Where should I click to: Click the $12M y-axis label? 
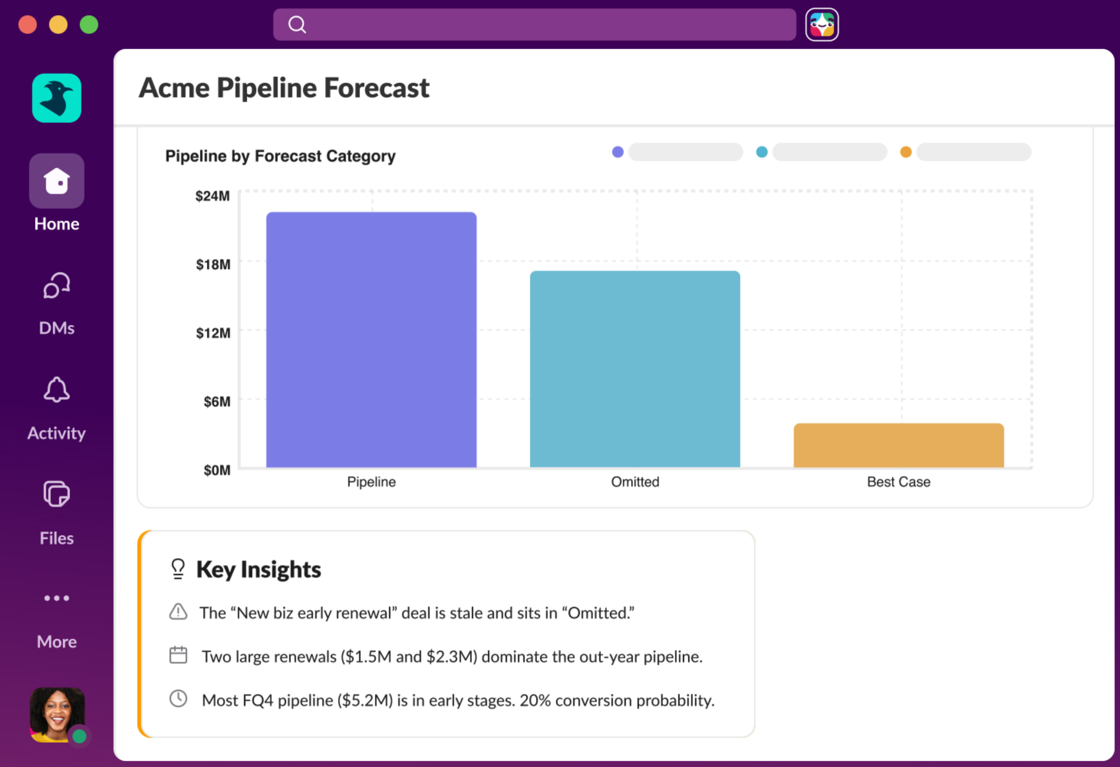tap(213, 333)
